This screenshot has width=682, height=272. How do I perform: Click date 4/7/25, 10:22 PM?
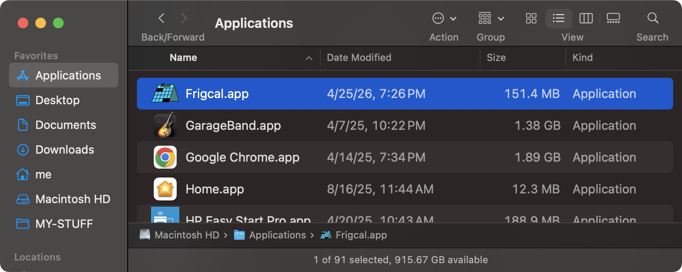coord(376,125)
